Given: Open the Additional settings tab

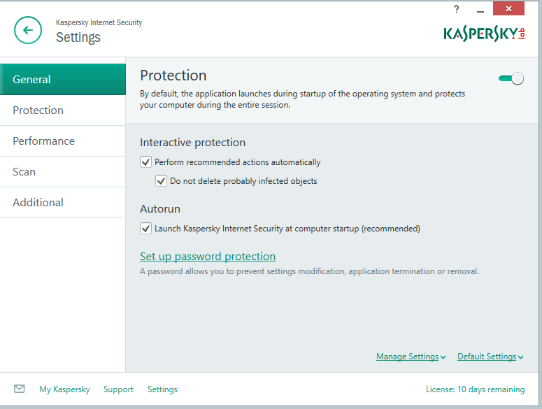Looking at the screenshot, I should (x=63, y=202).
